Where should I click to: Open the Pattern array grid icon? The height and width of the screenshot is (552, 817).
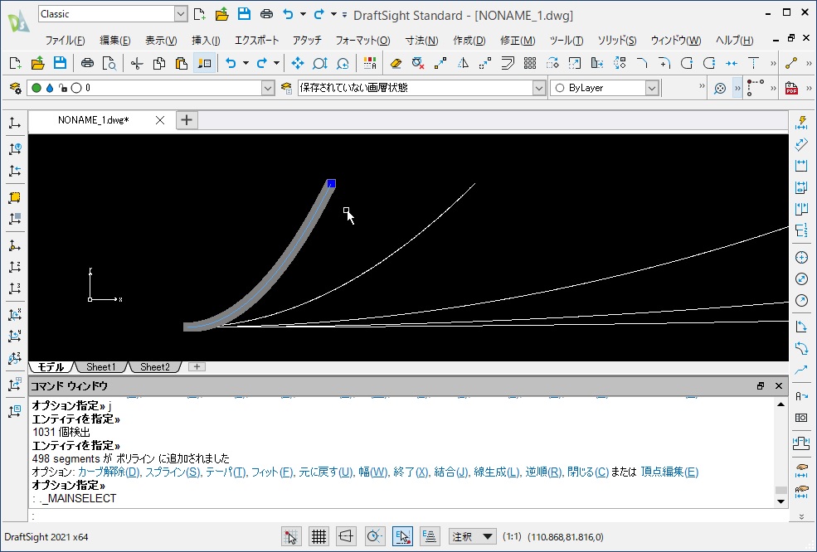530,64
